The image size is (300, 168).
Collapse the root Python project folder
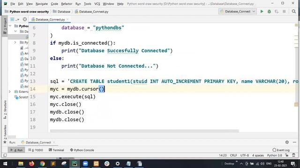click(x=10, y=26)
